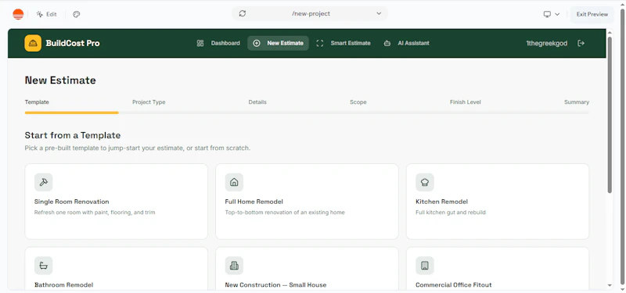Click the scrollbar down arrow

tap(610, 285)
